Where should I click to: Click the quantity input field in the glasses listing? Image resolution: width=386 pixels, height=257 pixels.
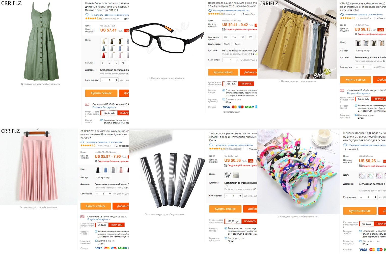pos(231,60)
